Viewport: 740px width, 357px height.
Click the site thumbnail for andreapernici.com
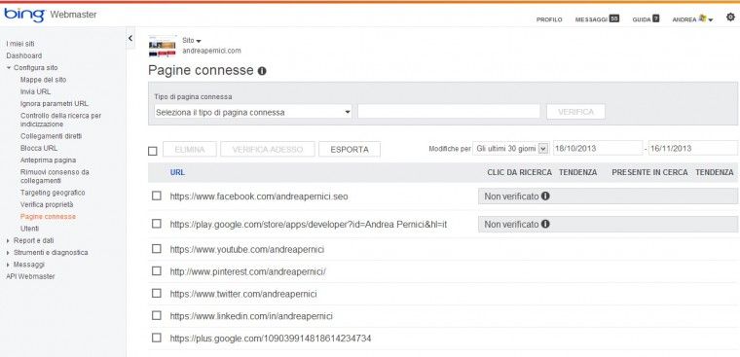[162, 47]
